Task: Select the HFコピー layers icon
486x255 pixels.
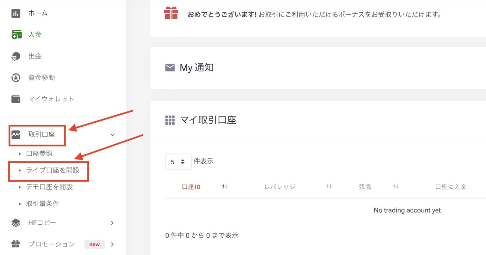Action: (16, 223)
